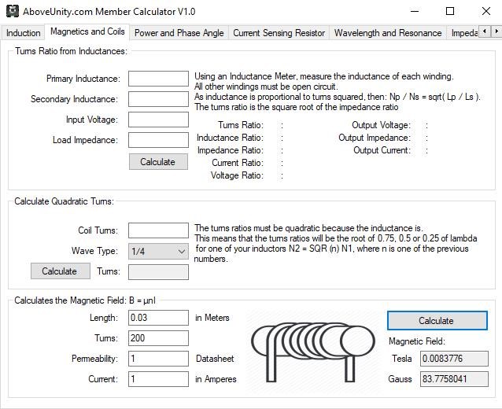Viewport: 502px width, 409px height.
Task: Open the Current Sensing Resistor tab
Action: 279,33
